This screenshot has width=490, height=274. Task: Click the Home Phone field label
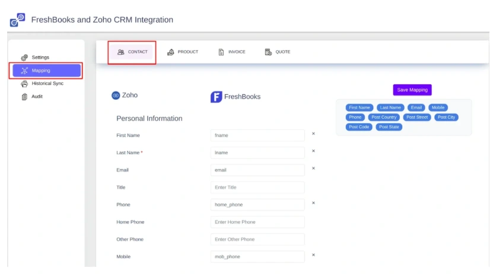131,222
